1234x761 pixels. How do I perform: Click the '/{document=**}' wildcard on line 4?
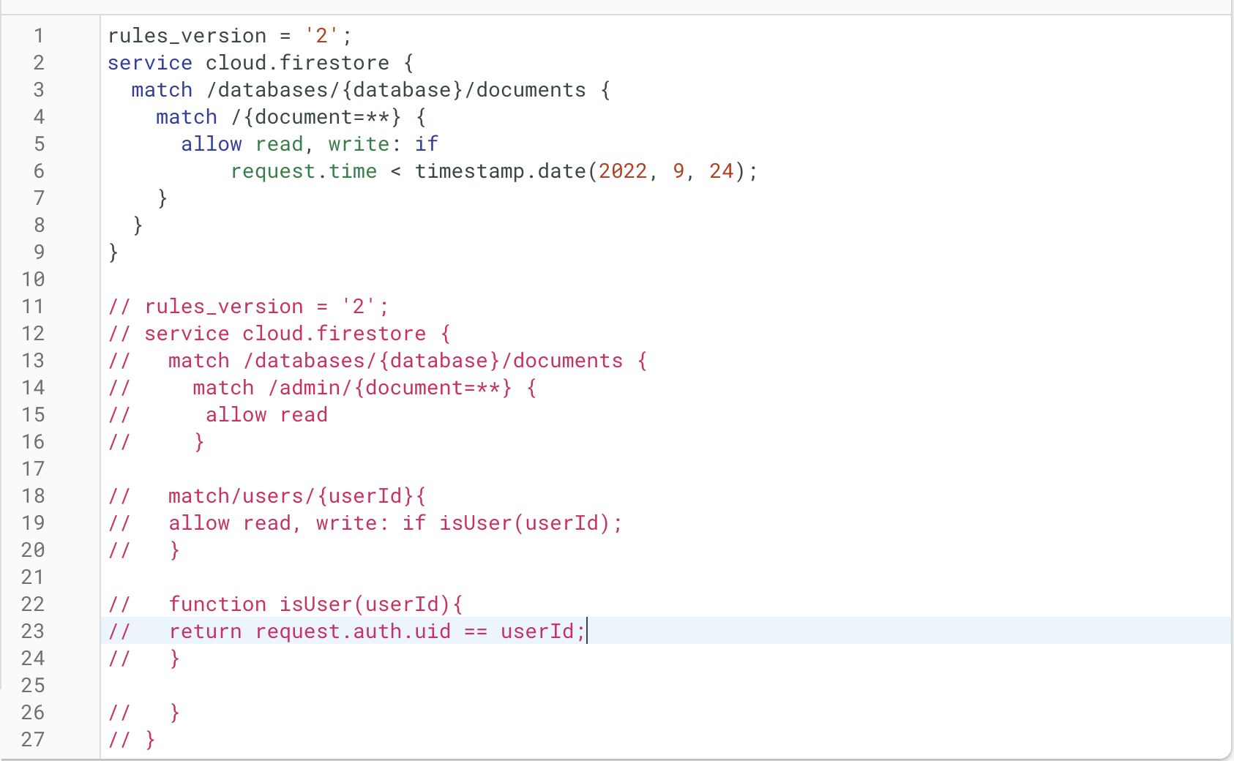[x=316, y=117]
